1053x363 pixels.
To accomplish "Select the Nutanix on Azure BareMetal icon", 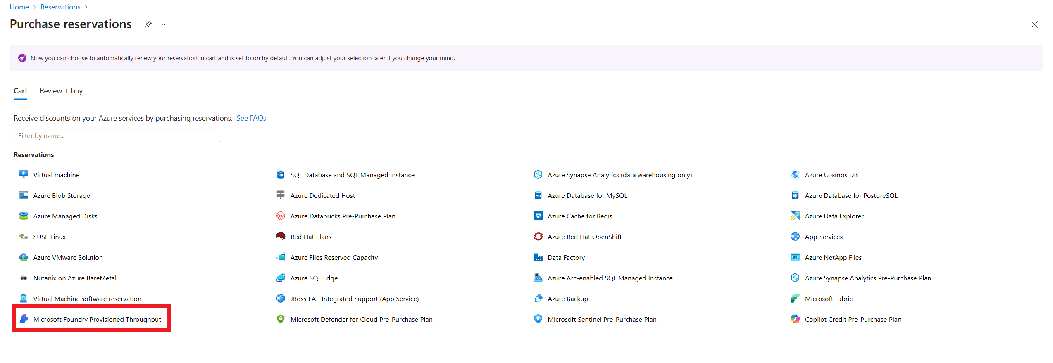I will point(24,278).
